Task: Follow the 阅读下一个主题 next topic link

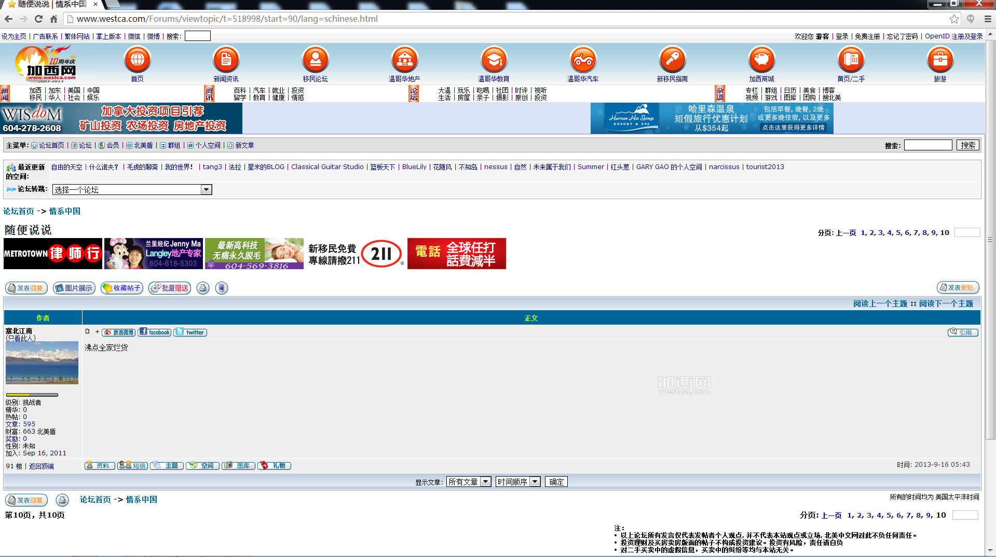Action: point(946,304)
